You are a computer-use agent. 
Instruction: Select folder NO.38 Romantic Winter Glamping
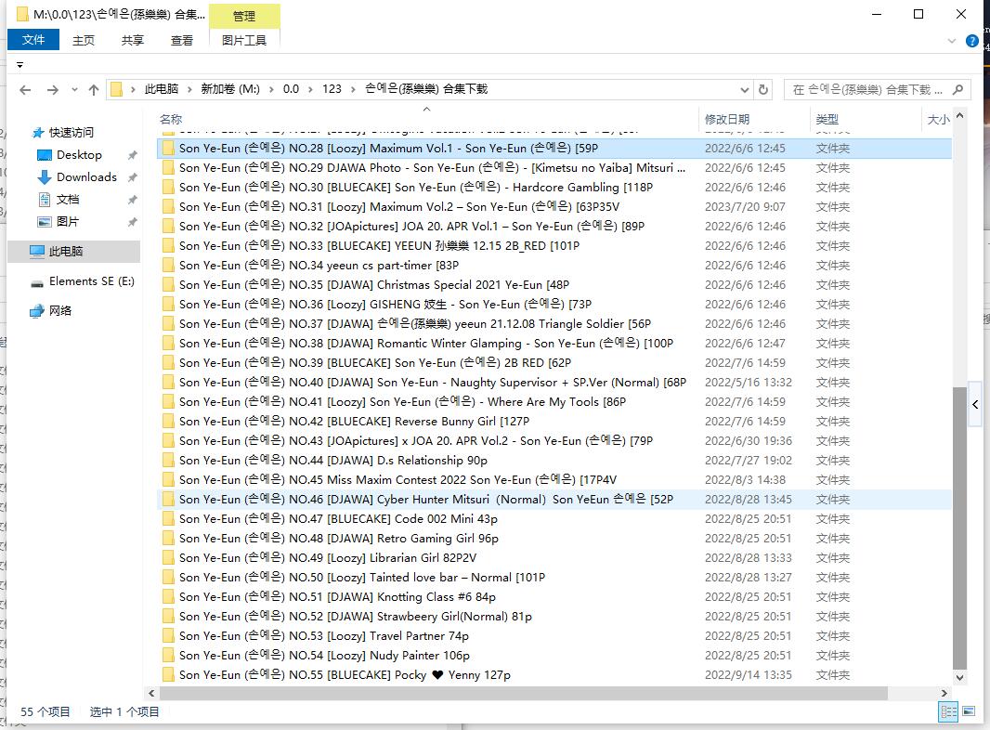(x=554, y=344)
